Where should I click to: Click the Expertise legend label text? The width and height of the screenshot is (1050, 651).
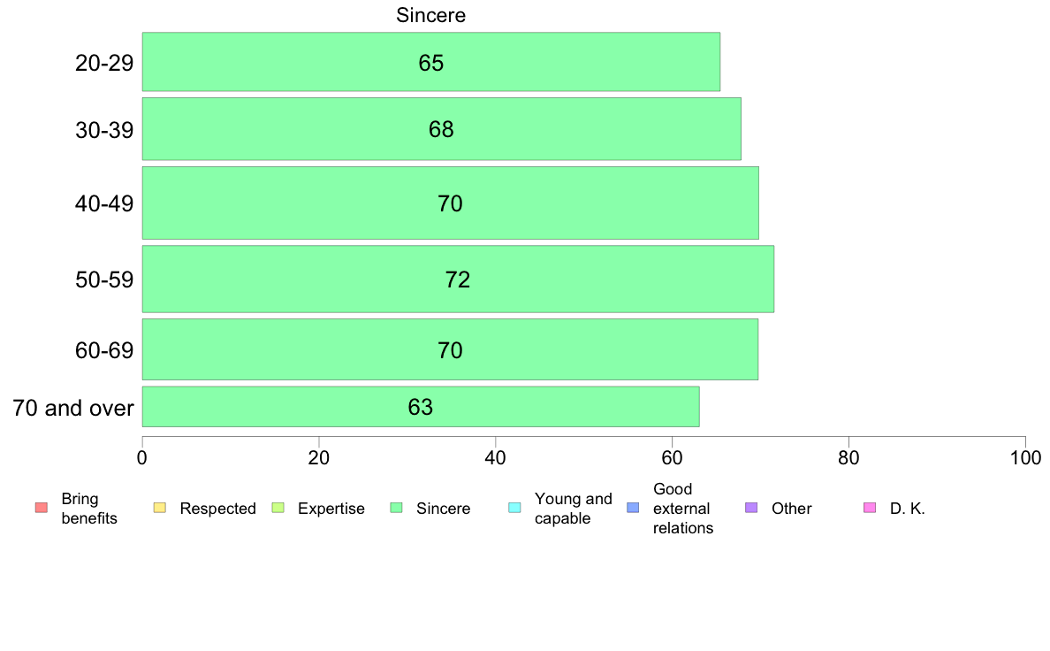click(331, 509)
